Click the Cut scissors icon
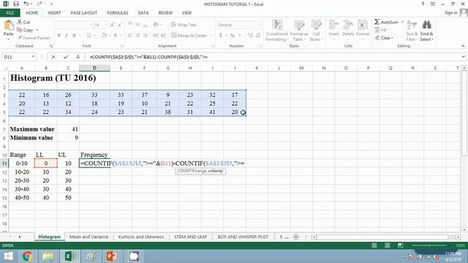 tap(20, 22)
